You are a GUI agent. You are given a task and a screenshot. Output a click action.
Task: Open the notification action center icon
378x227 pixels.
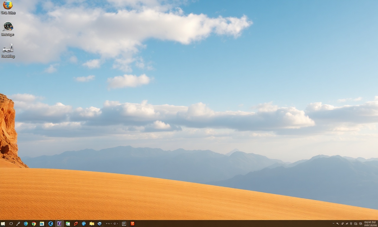tap(361, 224)
